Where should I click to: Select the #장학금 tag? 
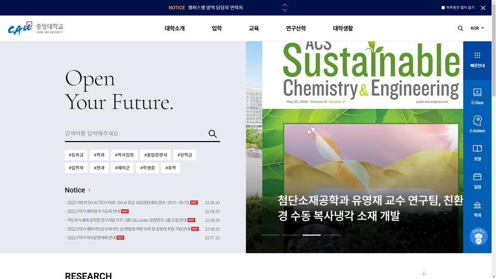click(185, 155)
